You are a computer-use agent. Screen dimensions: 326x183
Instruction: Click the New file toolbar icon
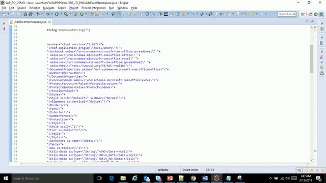4,14
